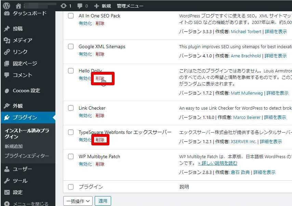
Task: Select the プラグインエディター submenu item
Action: 27,155
